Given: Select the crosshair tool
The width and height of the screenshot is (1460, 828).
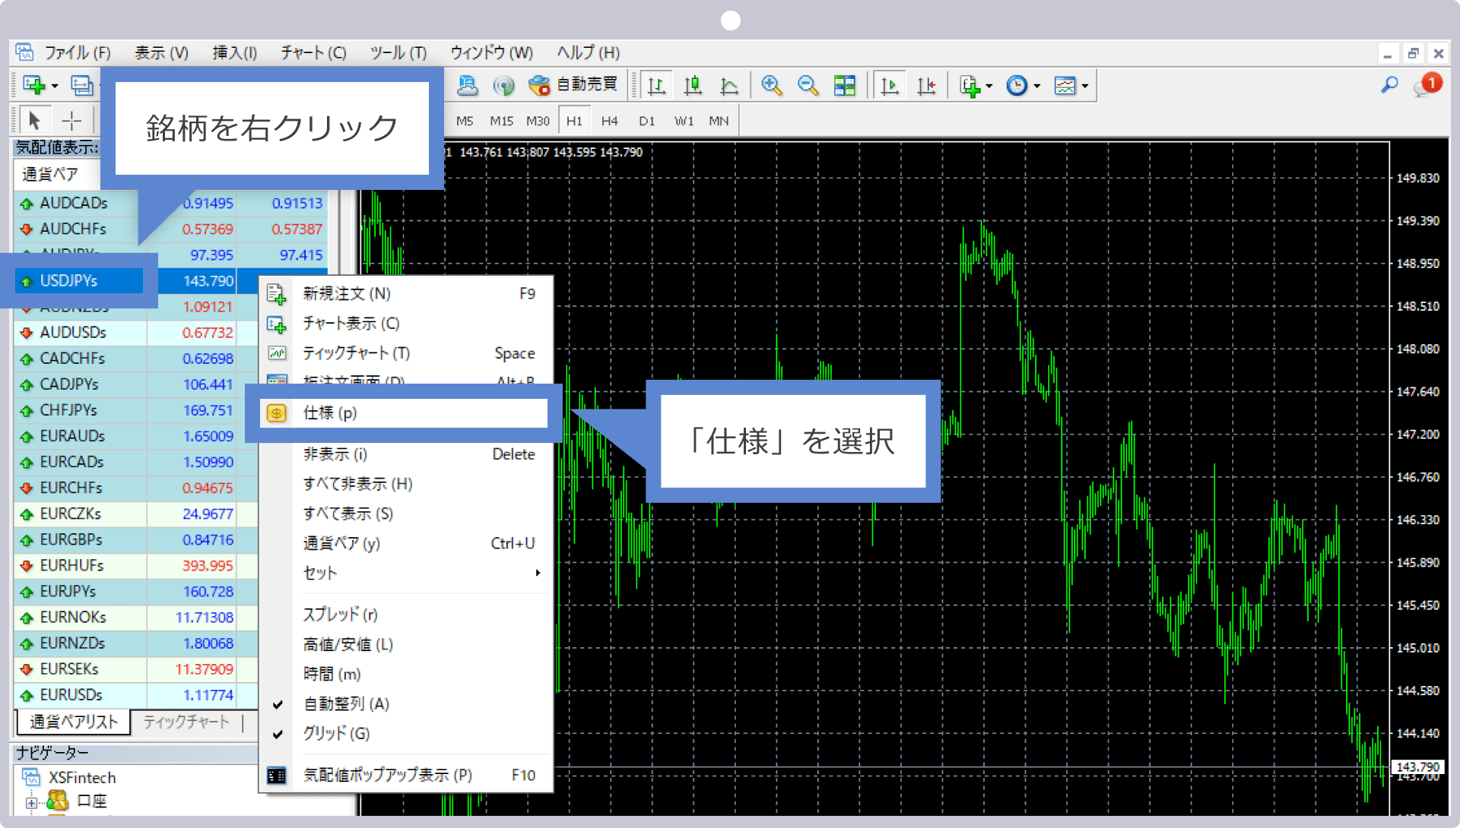Looking at the screenshot, I should click(x=71, y=120).
